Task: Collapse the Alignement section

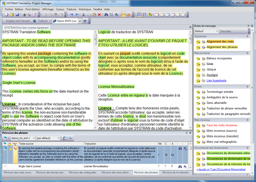Action: (247, 37)
